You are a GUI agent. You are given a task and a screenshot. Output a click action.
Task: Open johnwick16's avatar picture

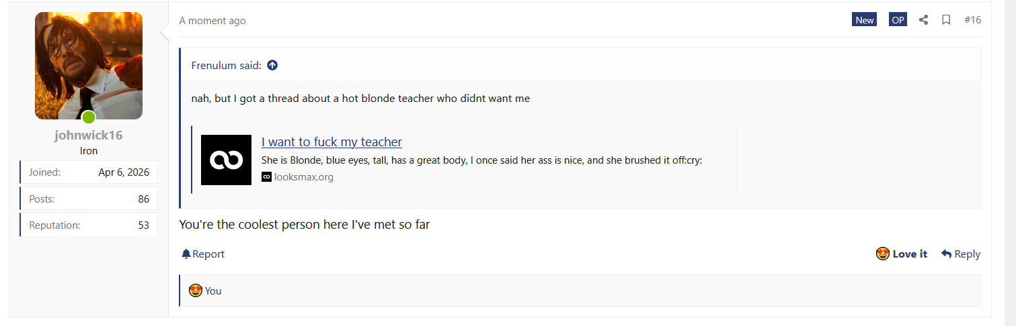point(89,66)
